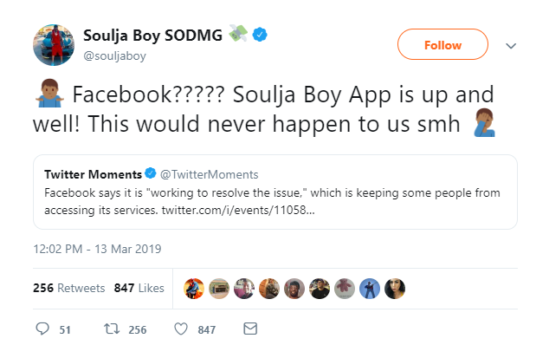Click the 12:02 PM timestamp
Viewport: 549px width, 358px height.
[96, 249]
